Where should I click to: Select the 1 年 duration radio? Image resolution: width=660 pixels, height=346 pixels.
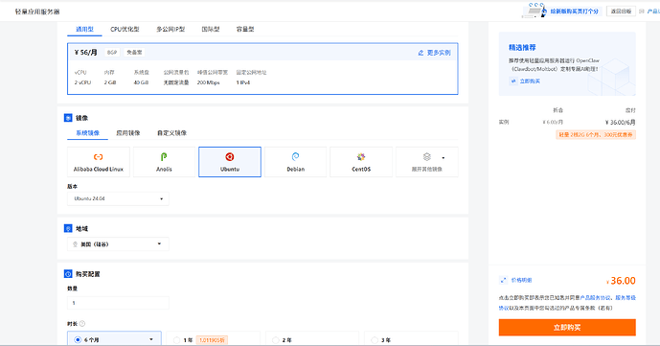pyautogui.click(x=177, y=340)
